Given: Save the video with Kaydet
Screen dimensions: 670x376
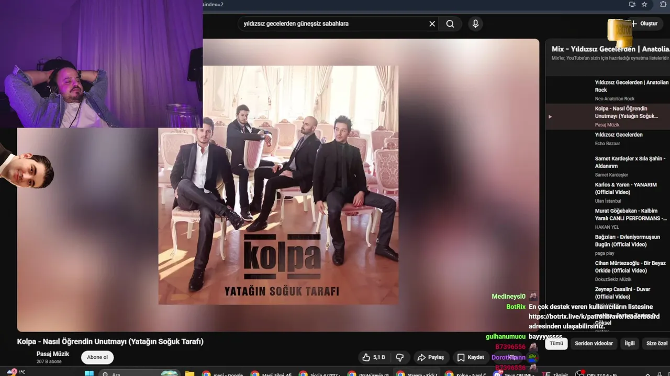Looking at the screenshot, I should pyautogui.click(x=471, y=357).
